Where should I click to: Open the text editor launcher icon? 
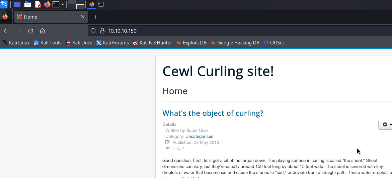point(38,4)
